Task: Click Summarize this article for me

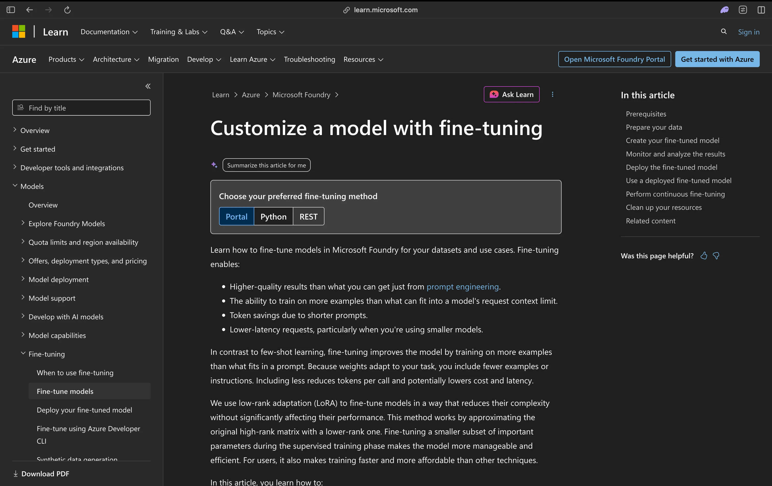Action: pos(267,165)
